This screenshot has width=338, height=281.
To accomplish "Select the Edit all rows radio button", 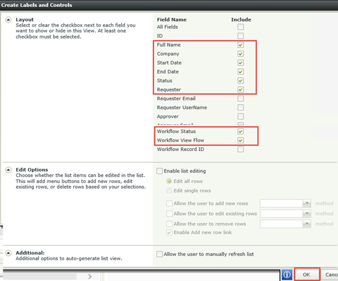I will click(x=169, y=181).
